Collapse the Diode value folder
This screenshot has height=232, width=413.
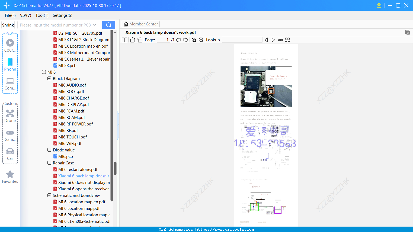(49, 150)
